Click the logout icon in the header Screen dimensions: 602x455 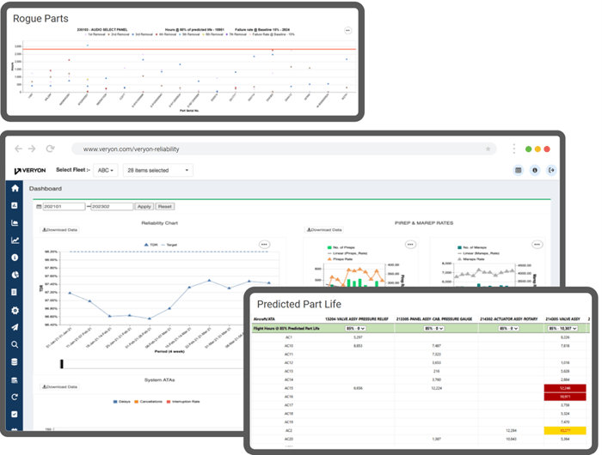551,170
